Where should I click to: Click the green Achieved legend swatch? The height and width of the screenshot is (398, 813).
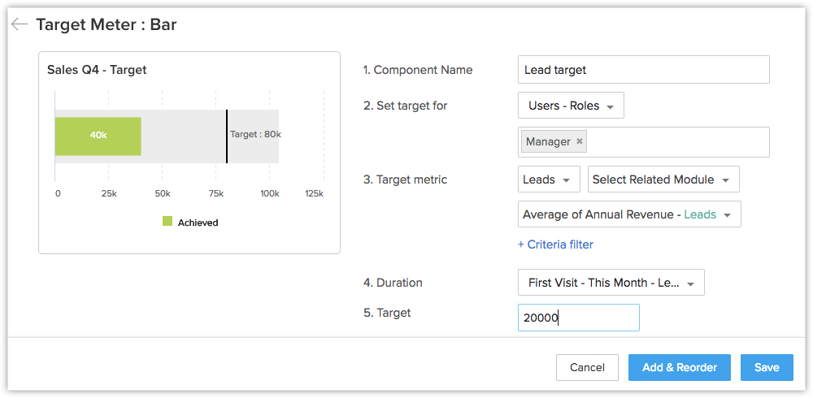coord(167,221)
